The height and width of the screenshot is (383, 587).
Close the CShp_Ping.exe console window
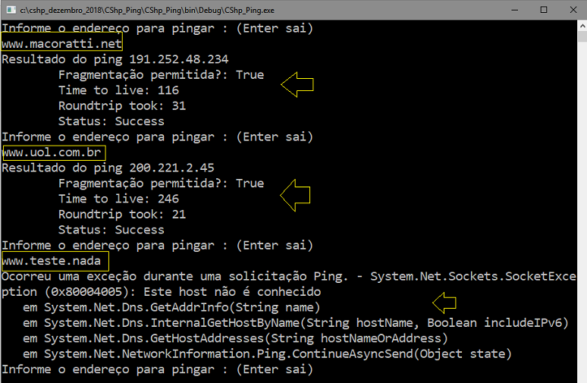[x=573, y=10]
